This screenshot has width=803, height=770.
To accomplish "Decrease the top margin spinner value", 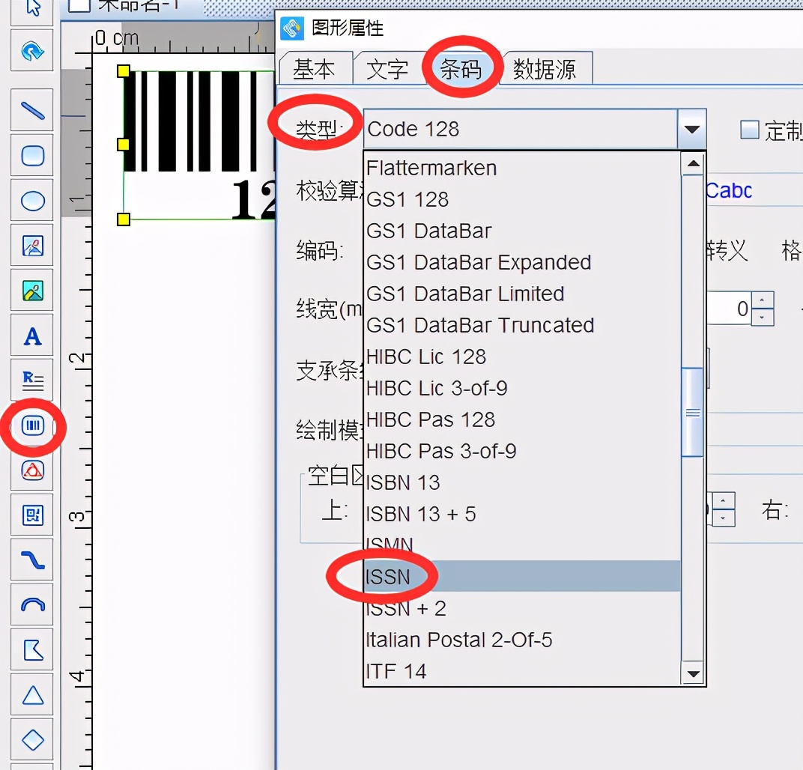I will click(723, 518).
